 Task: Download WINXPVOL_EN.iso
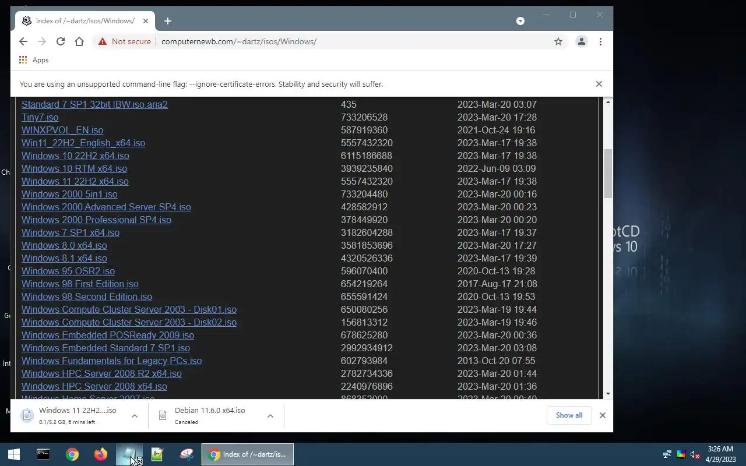point(62,130)
